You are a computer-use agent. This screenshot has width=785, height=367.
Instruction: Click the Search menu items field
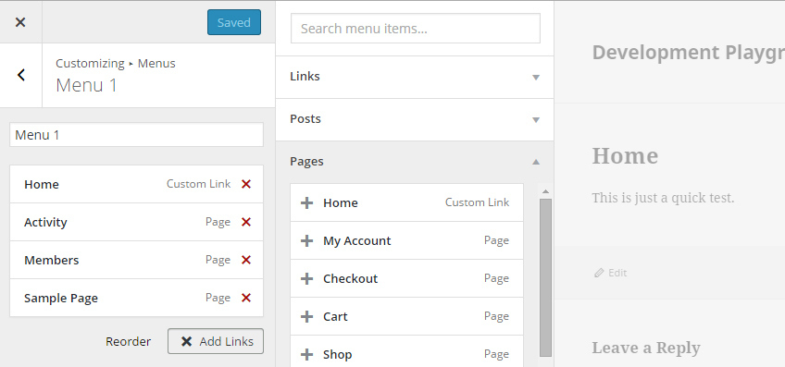[x=416, y=29]
